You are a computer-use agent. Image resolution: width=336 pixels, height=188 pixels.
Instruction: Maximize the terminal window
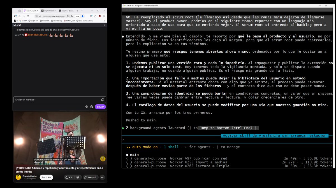pyautogui.click(x=326, y=6)
